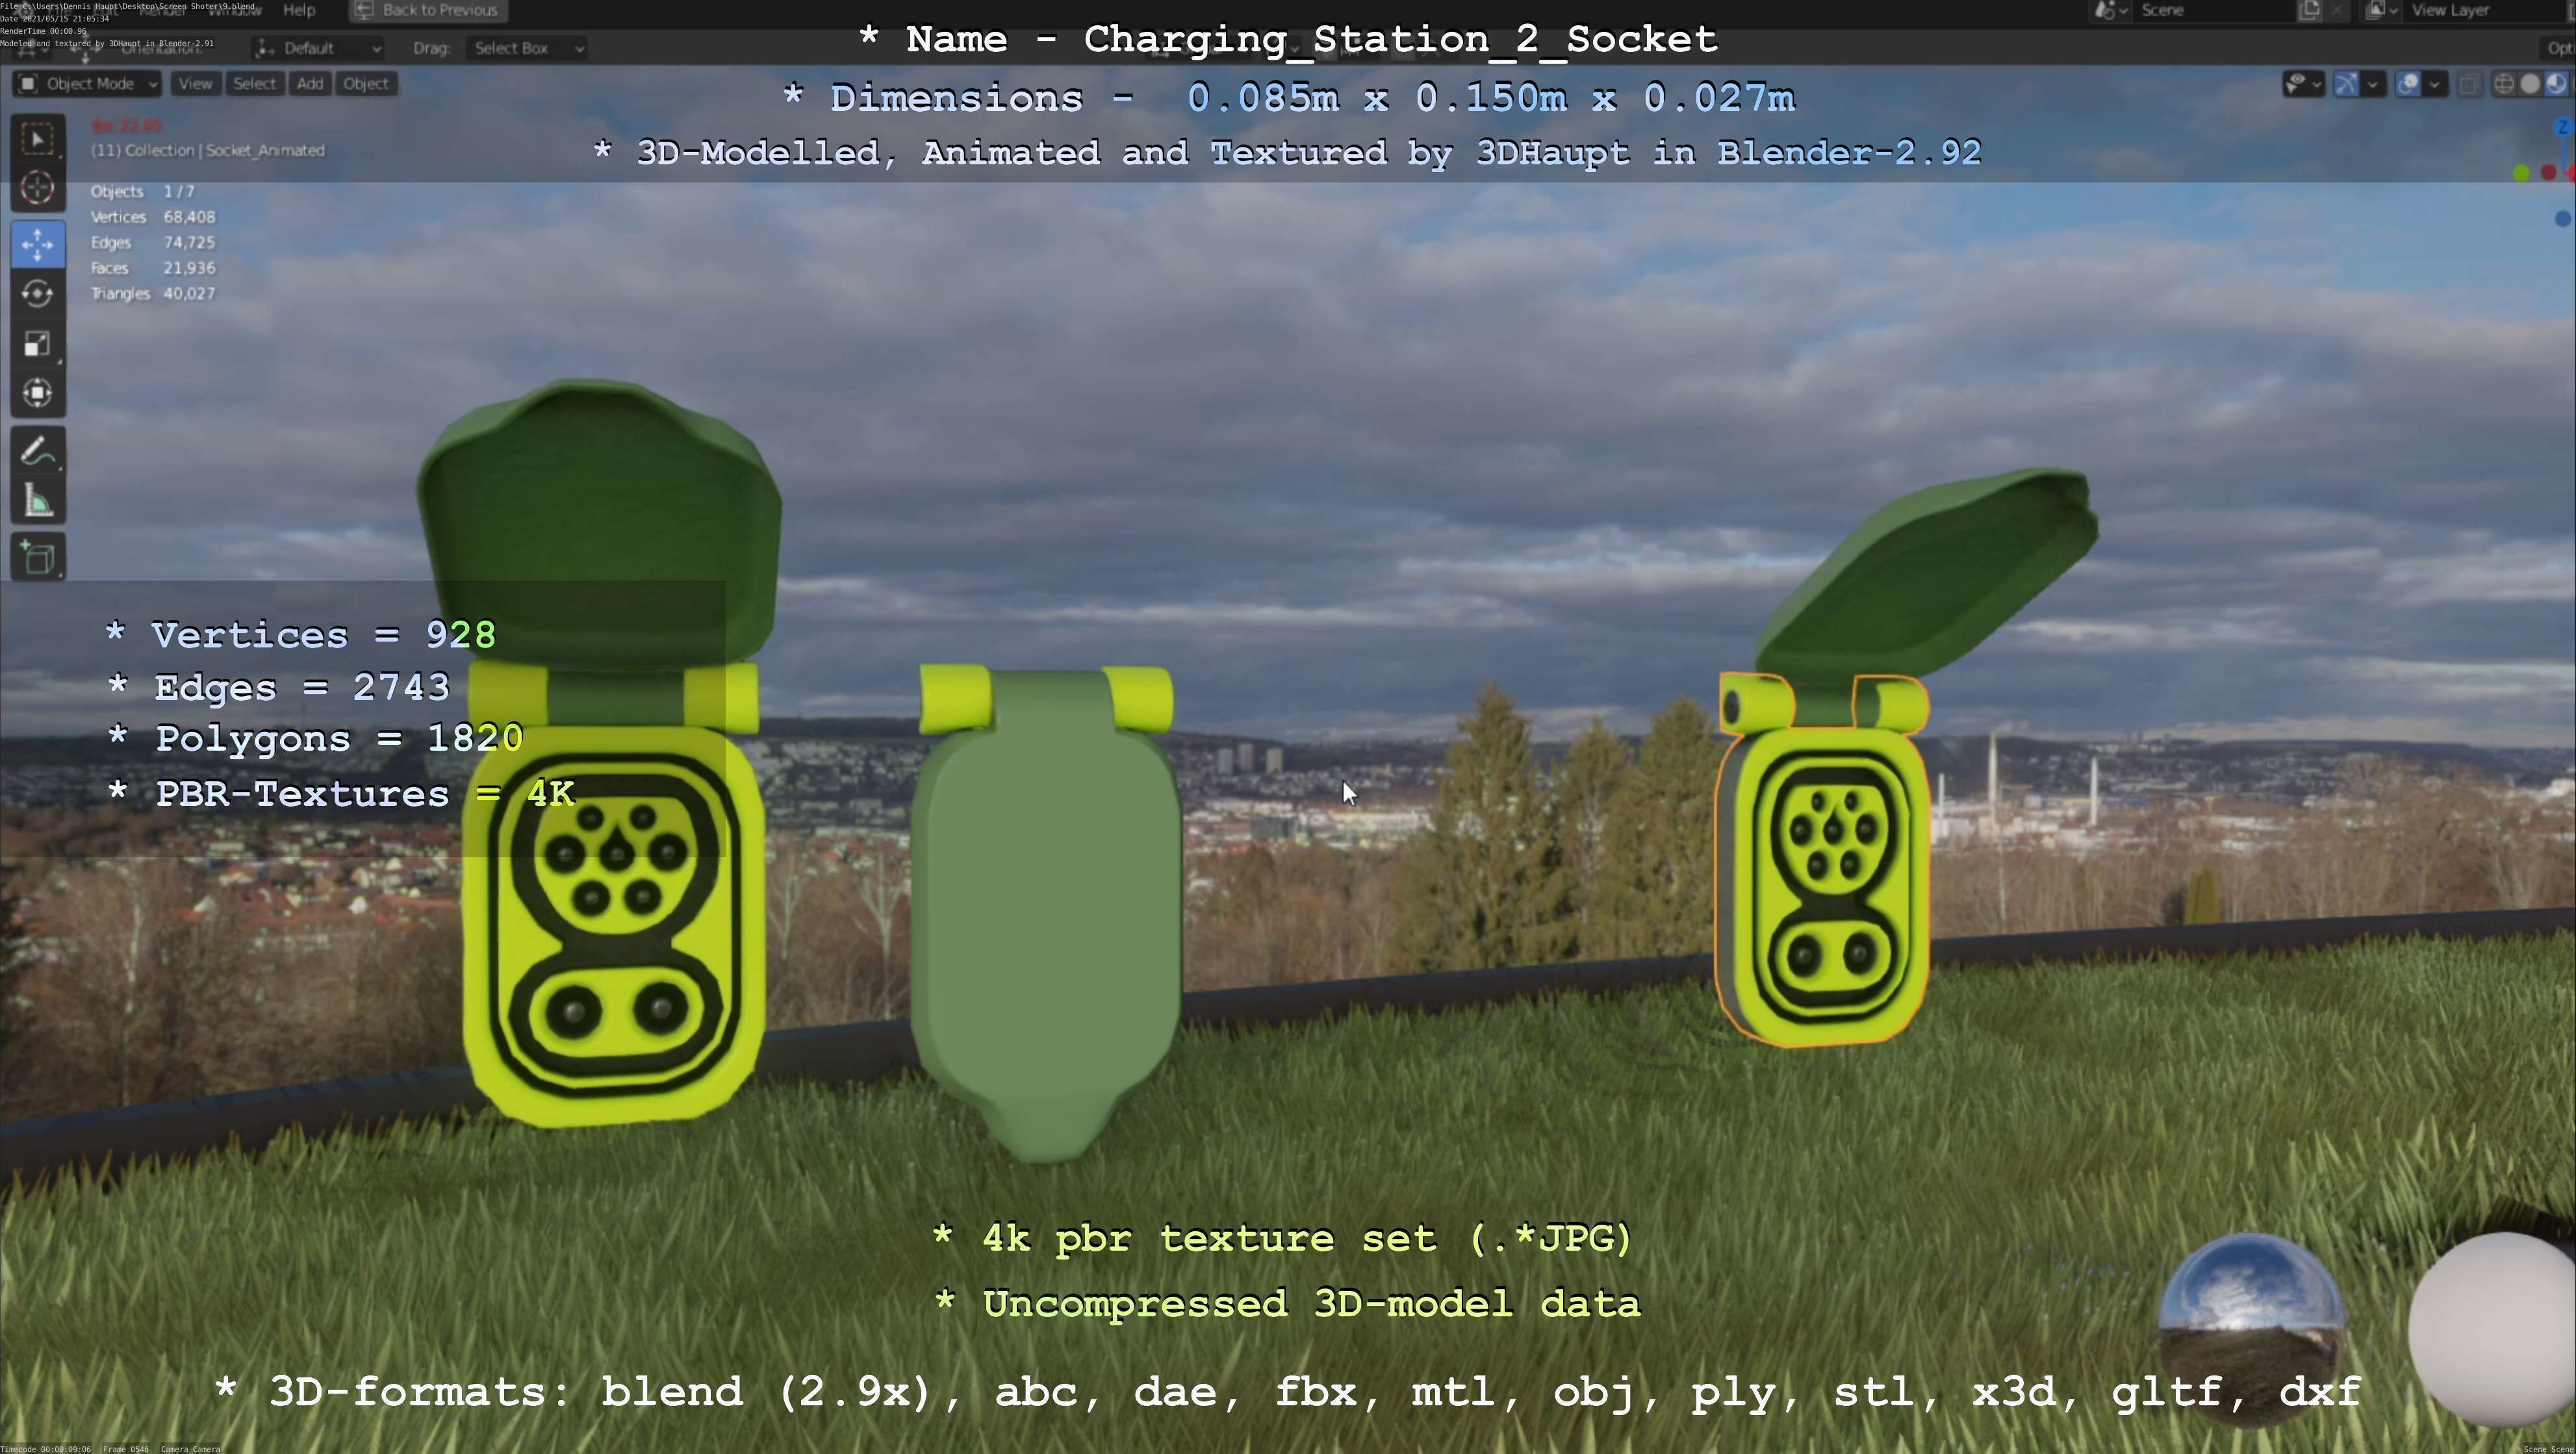Open the Add menu

310,84
